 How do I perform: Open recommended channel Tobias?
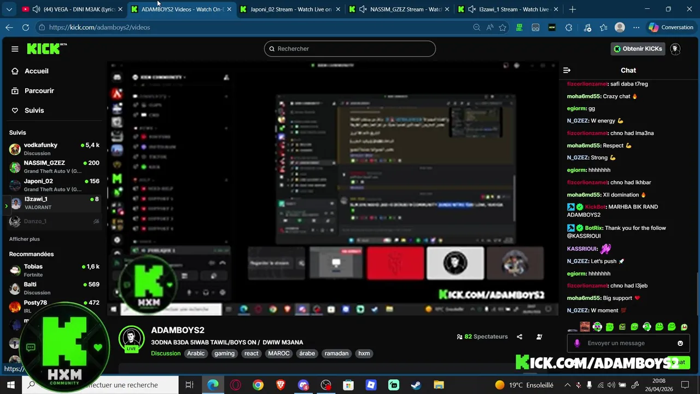(54, 270)
